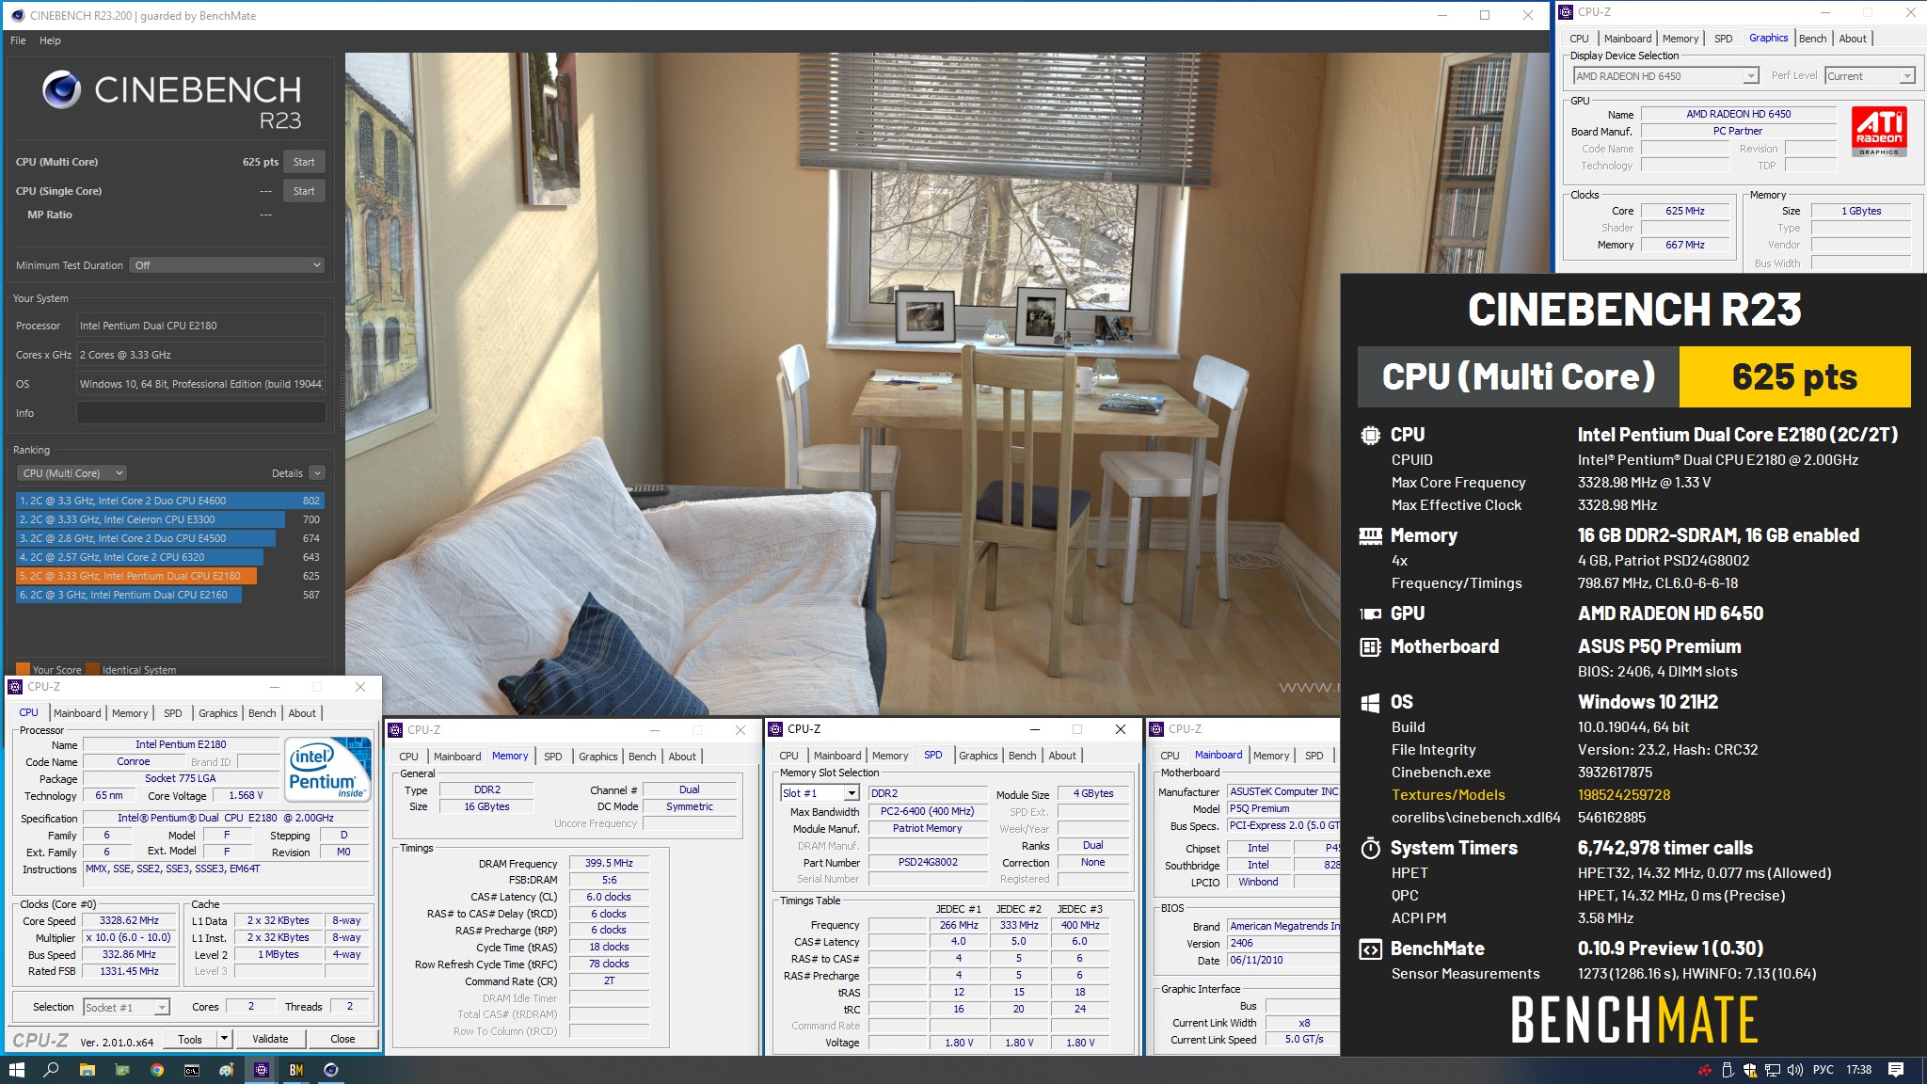Image resolution: width=1927 pixels, height=1084 pixels.
Task: Click the ATI Radeon graphics logo
Action: point(1879,131)
